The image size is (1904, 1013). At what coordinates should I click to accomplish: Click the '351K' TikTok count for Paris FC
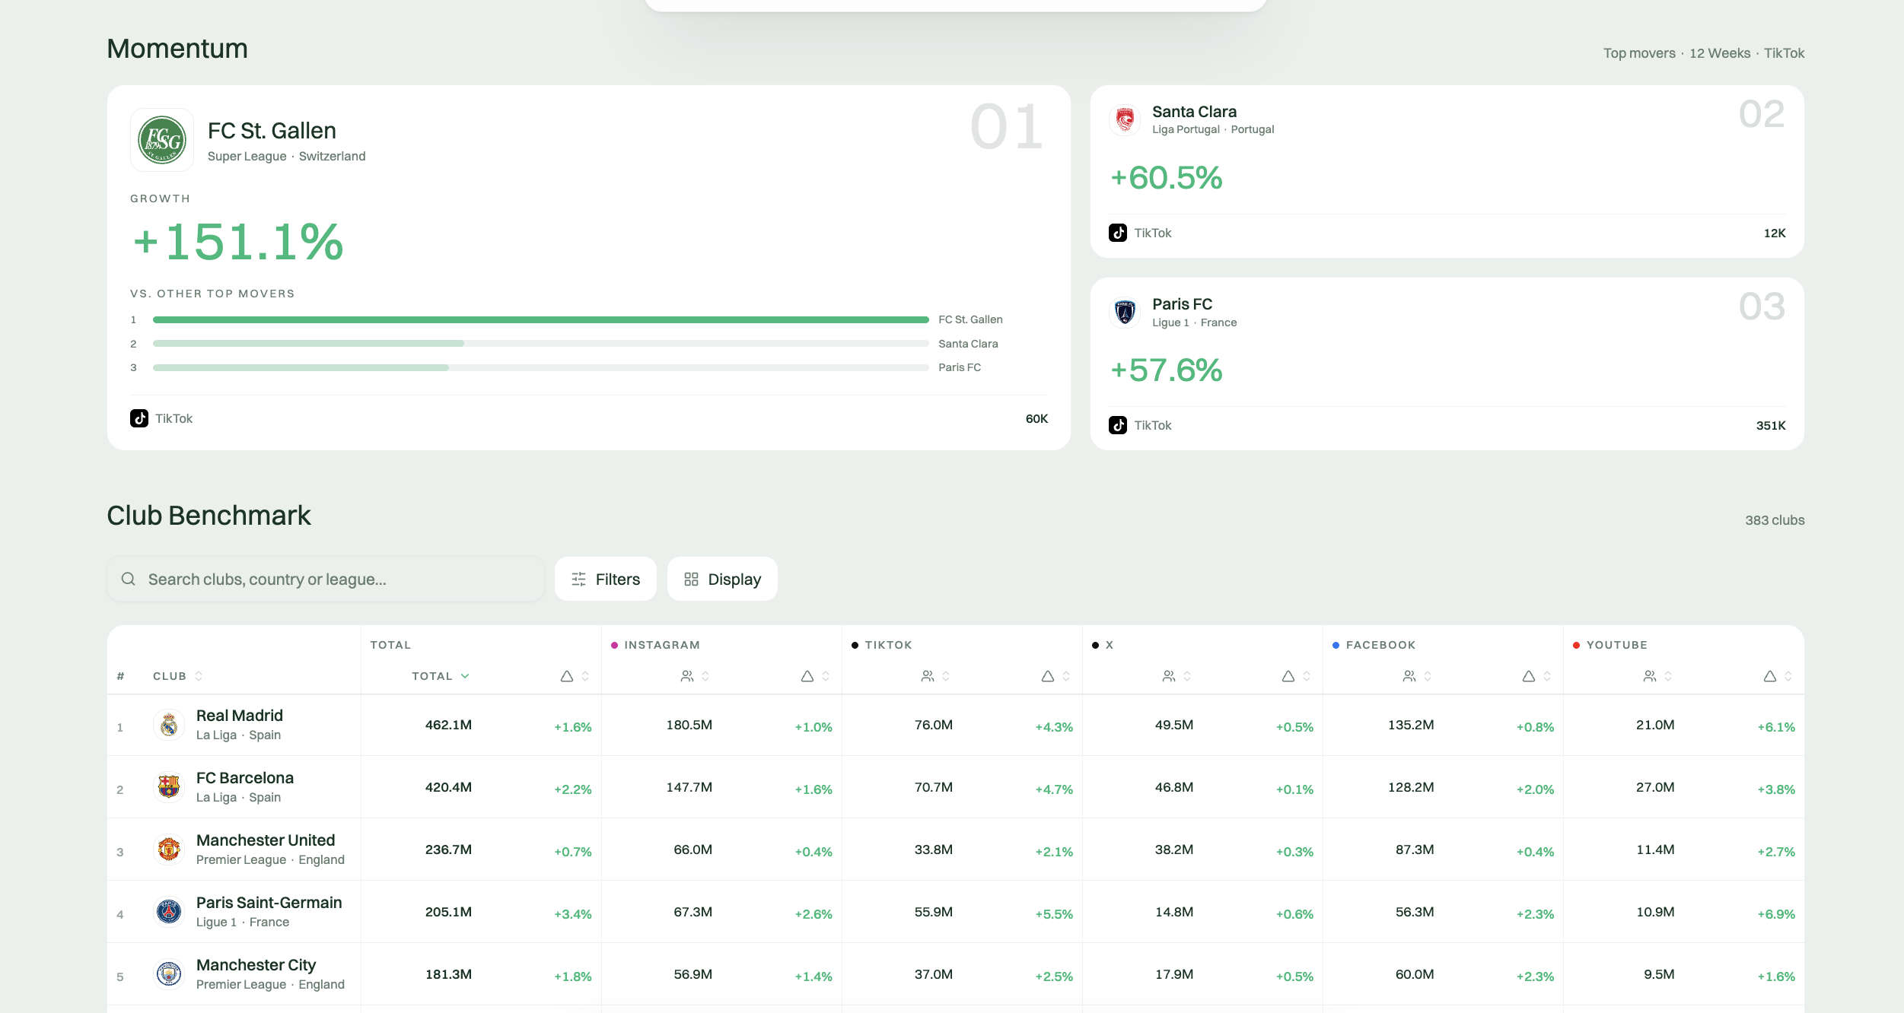(1771, 426)
